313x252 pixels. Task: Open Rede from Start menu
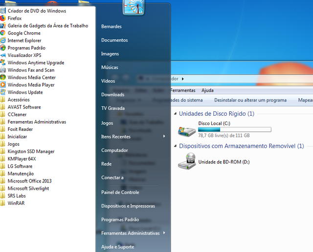pos(106,164)
